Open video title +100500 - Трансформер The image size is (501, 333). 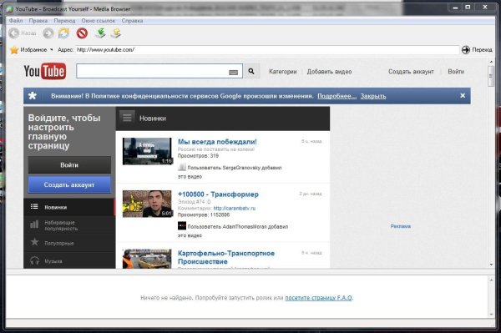[218, 194]
